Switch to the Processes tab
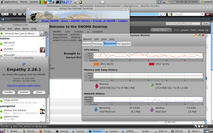The image size is (213, 133). point(97,44)
